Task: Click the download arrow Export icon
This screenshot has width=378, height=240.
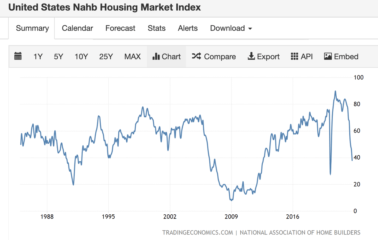Action: pos(251,56)
